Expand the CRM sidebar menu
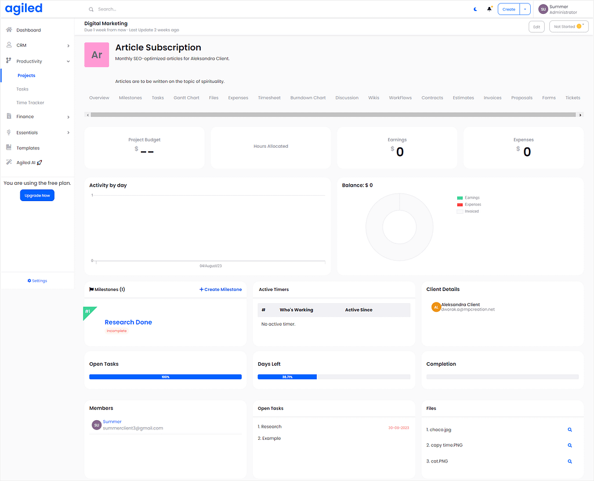 tap(38, 45)
